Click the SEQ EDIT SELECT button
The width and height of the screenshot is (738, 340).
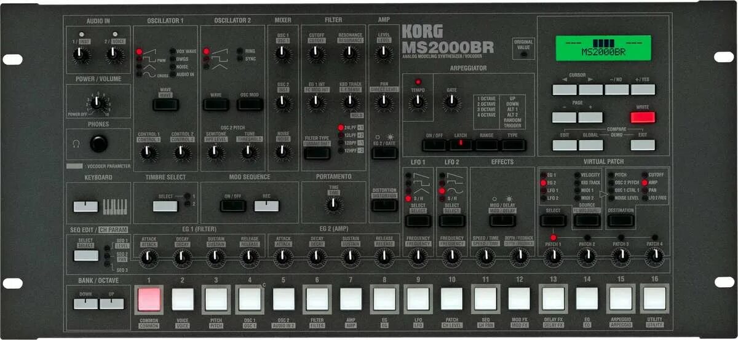85,255
